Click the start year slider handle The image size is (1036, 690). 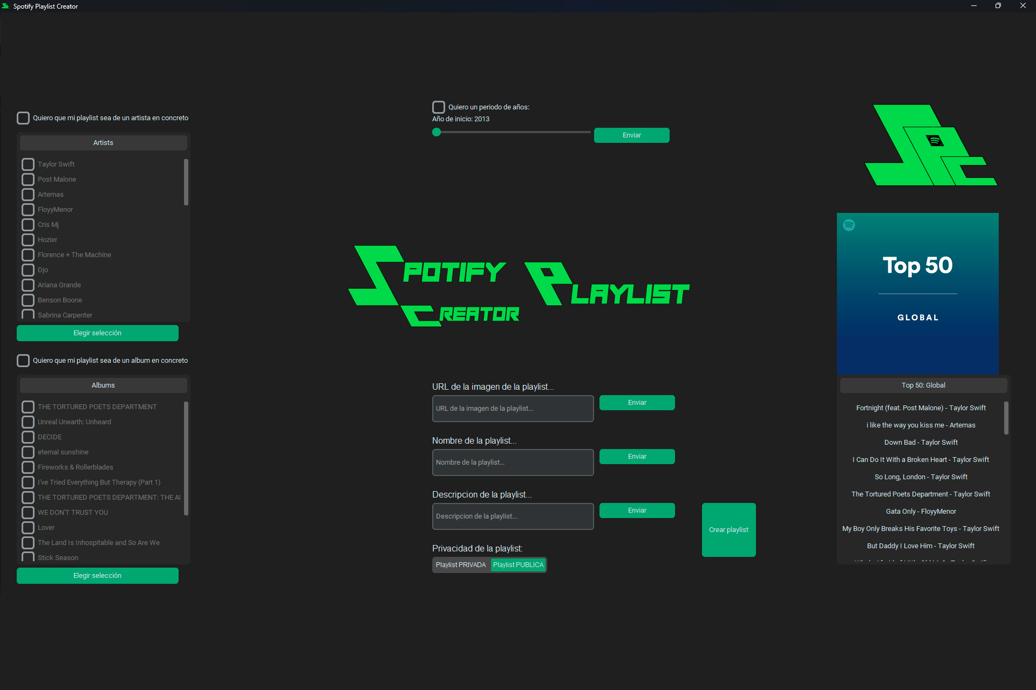coord(437,133)
